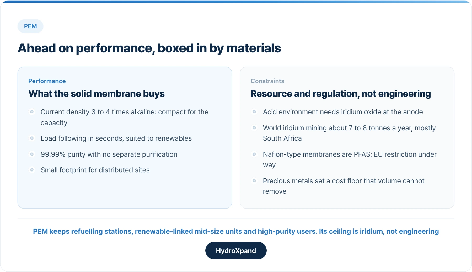
Task: Select heading 'Resource and regulation, not engineering'
Action: (341, 94)
